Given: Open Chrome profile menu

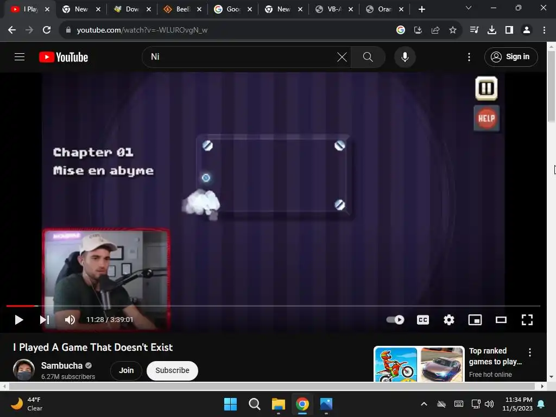Looking at the screenshot, I should tap(527, 30).
